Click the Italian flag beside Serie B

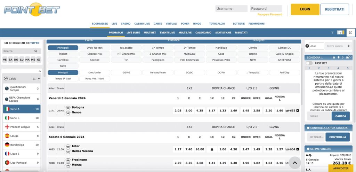pos(7,118)
